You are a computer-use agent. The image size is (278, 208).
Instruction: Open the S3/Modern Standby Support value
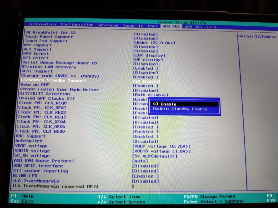[147, 82]
